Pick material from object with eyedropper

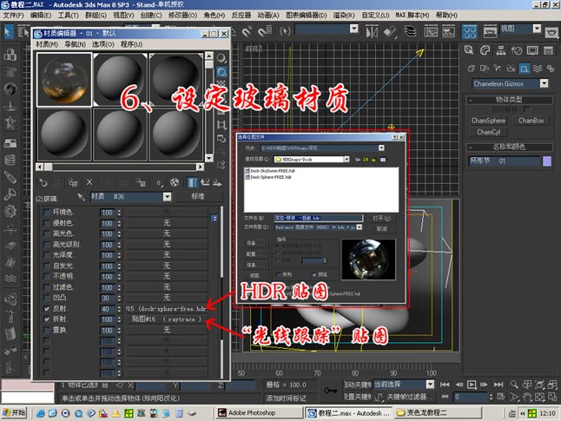pos(82,197)
